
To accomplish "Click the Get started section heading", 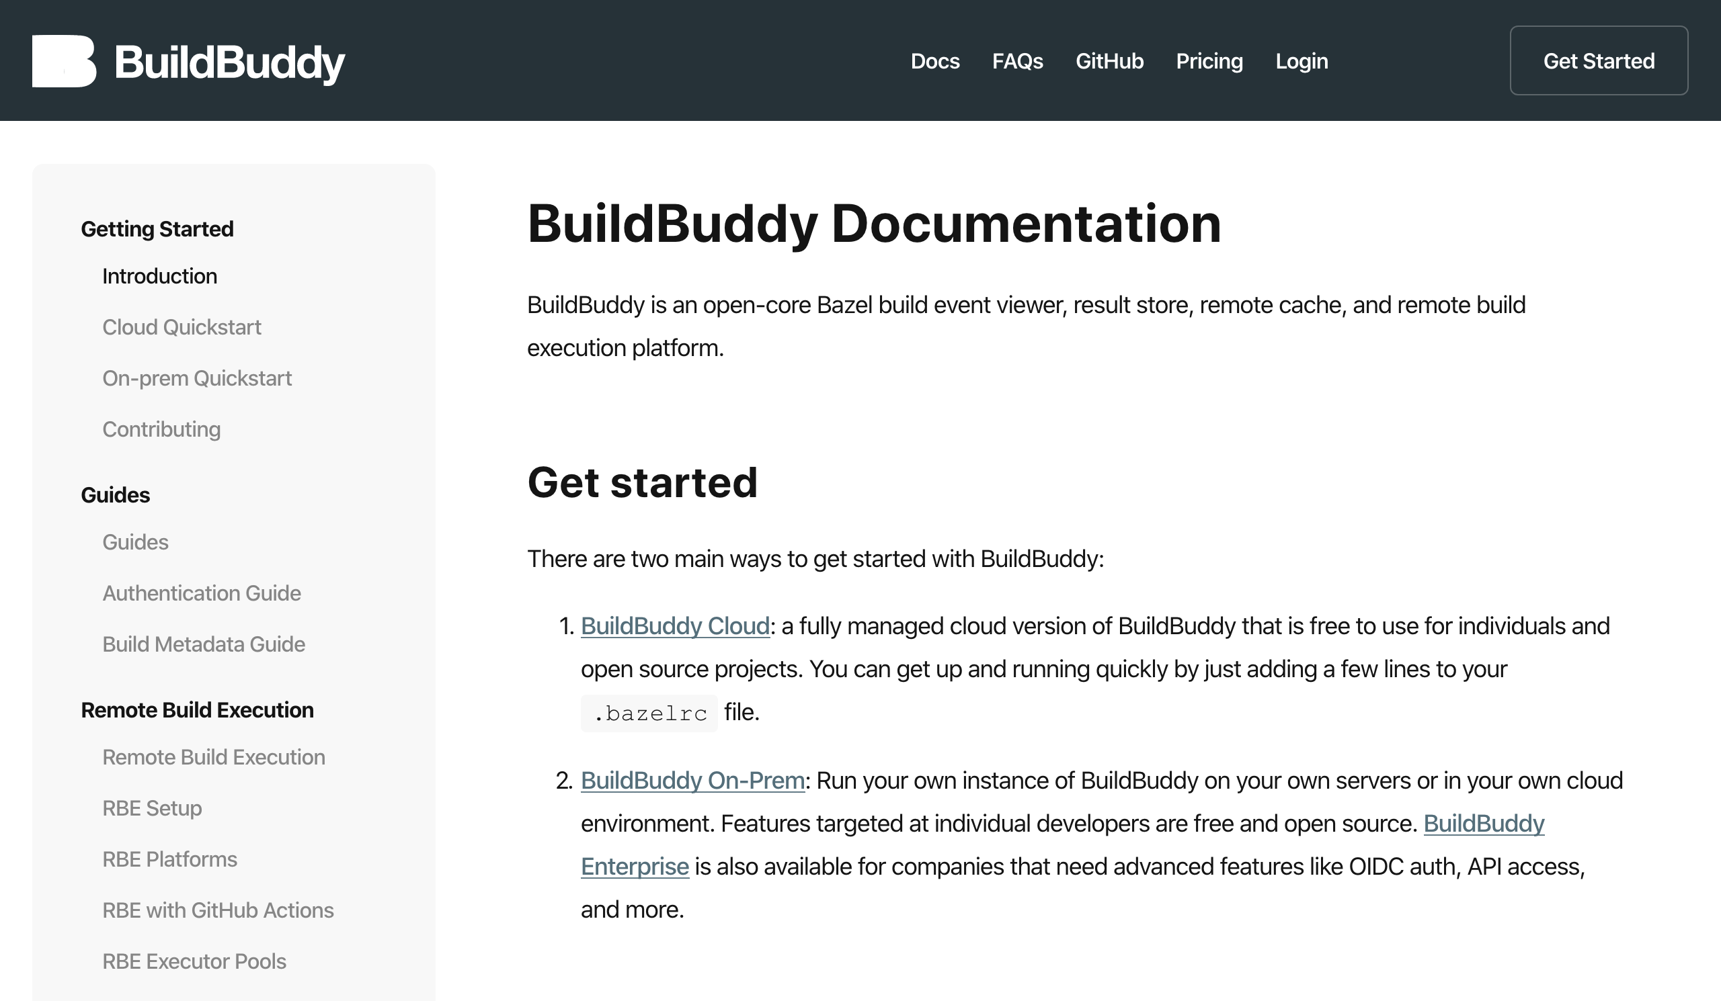I will tap(642, 482).
